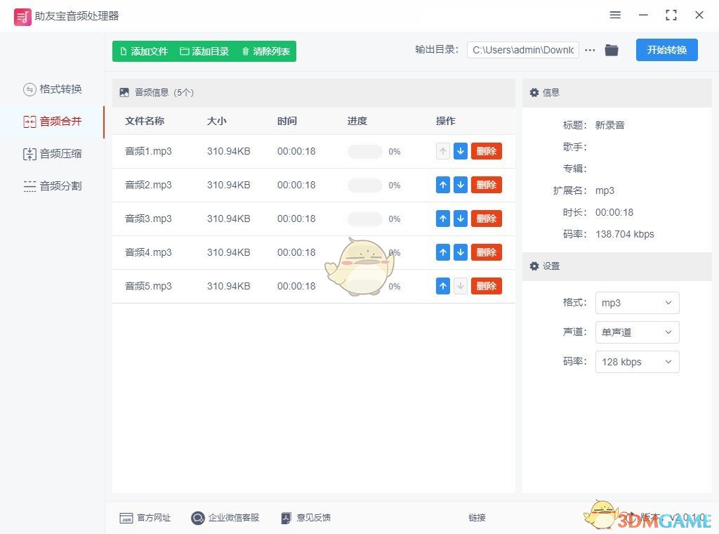Select the 音频压缩 (audio compress) sidebar icon
719x534 pixels.
[x=53, y=154]
